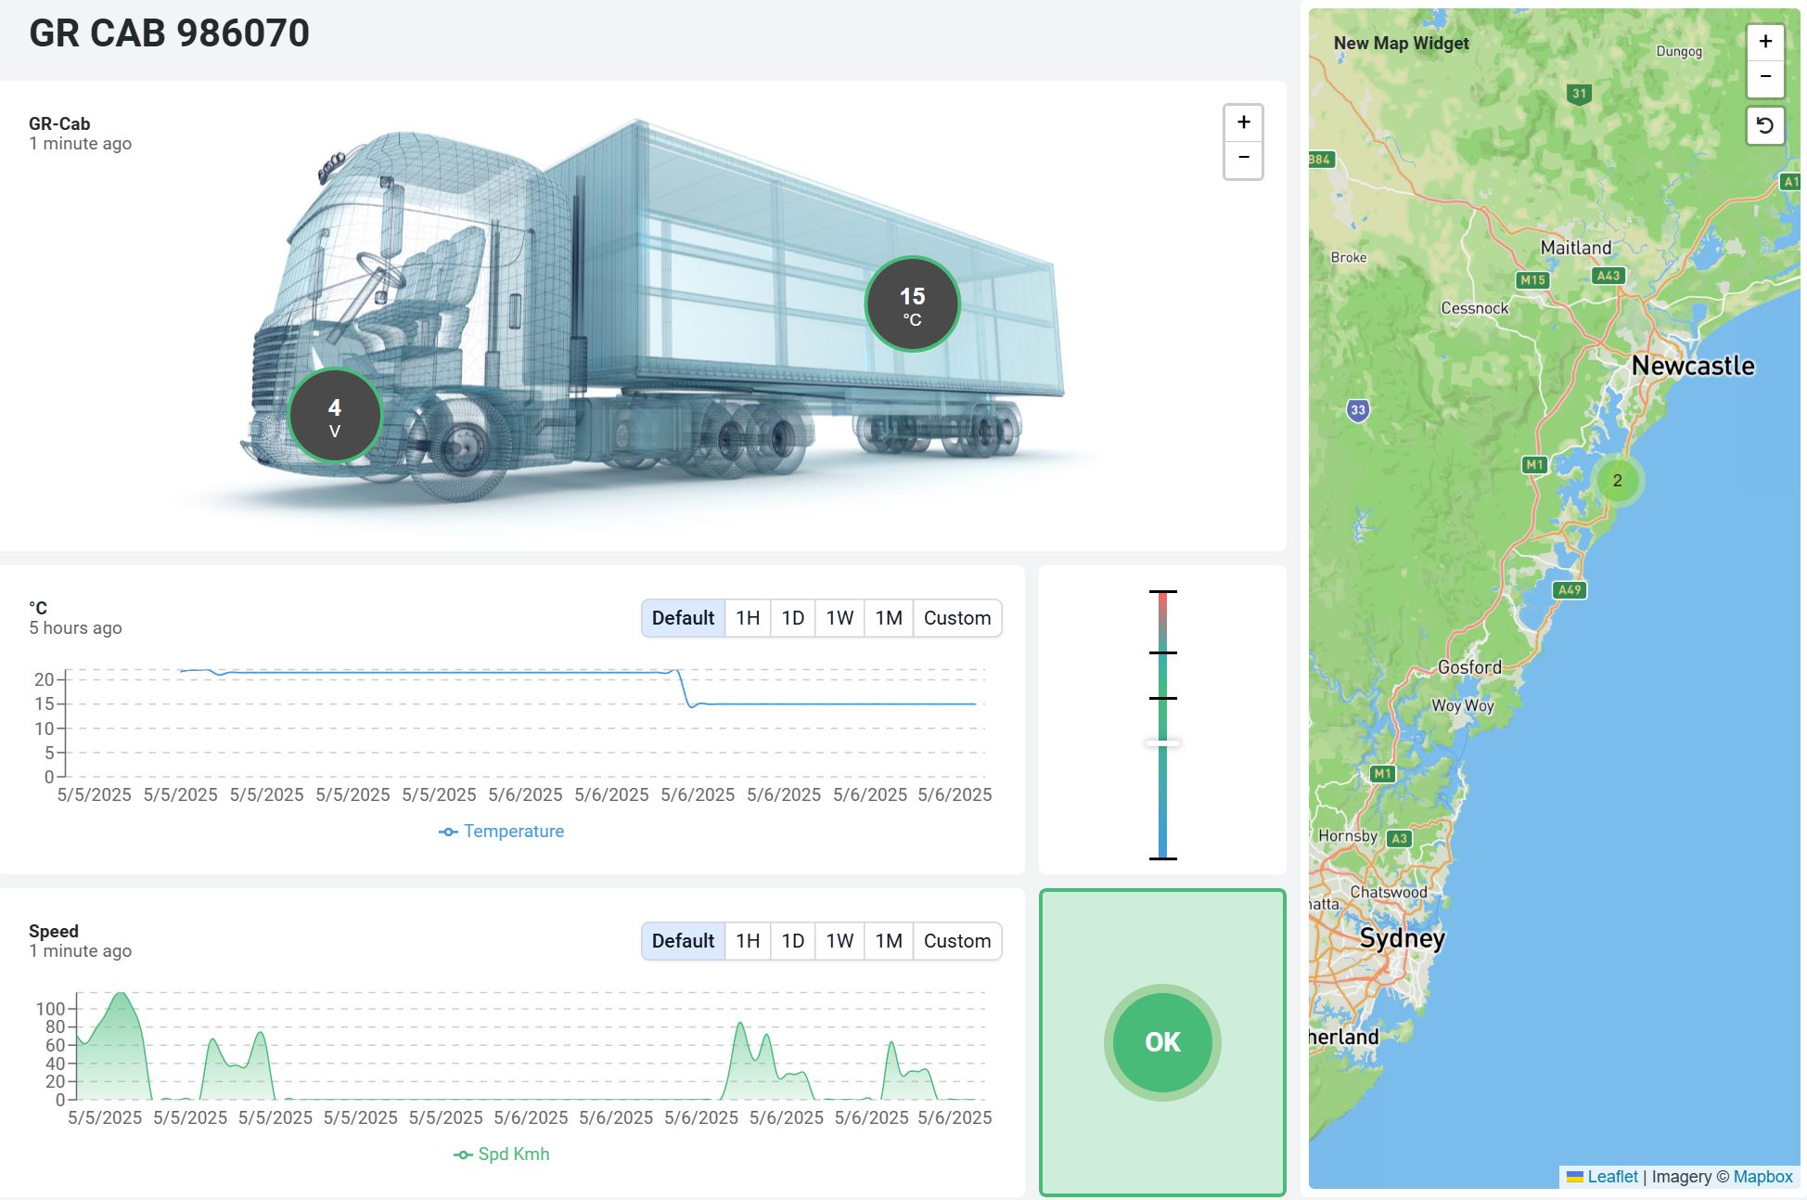This screenshot has height=1200, width=1807.
Task: Click the Maitland label on the map
Action: click(x=1576, y=248)
